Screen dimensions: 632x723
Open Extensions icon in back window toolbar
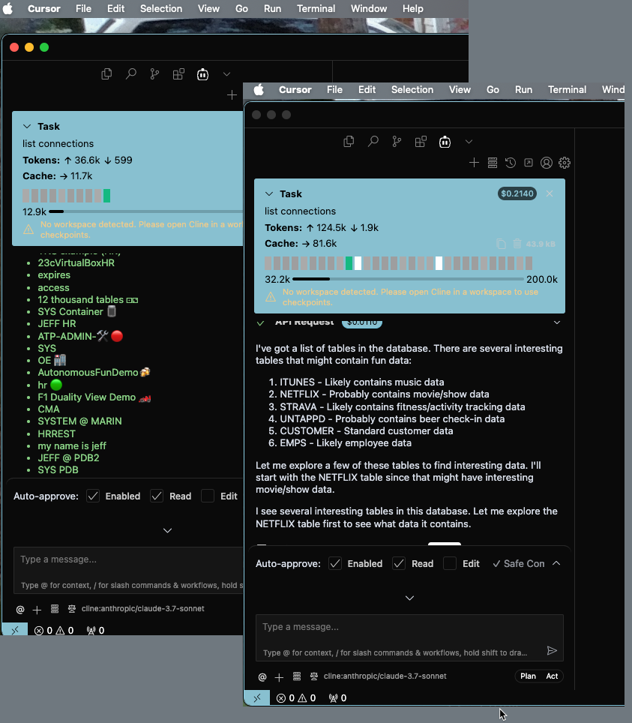(178, 73)
